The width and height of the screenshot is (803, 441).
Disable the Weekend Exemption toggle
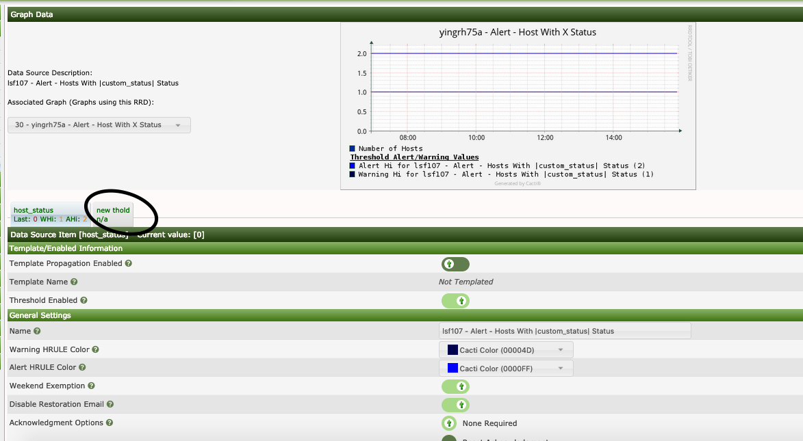click(x=455, y=386)
